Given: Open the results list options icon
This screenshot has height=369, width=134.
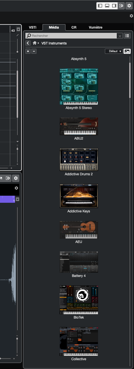Looking at the screenshot, I should (127, 36).
